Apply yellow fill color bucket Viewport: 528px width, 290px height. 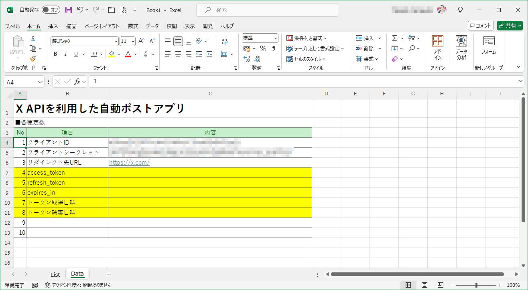(x=112, y=54)
